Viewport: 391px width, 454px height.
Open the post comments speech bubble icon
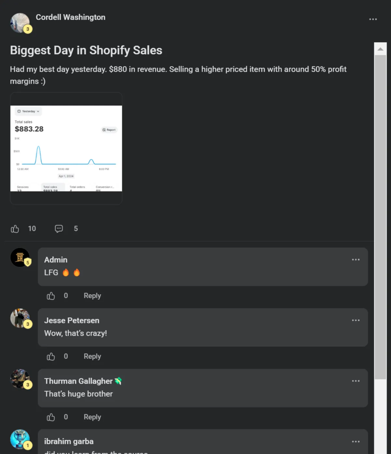[x=59, y=229]
